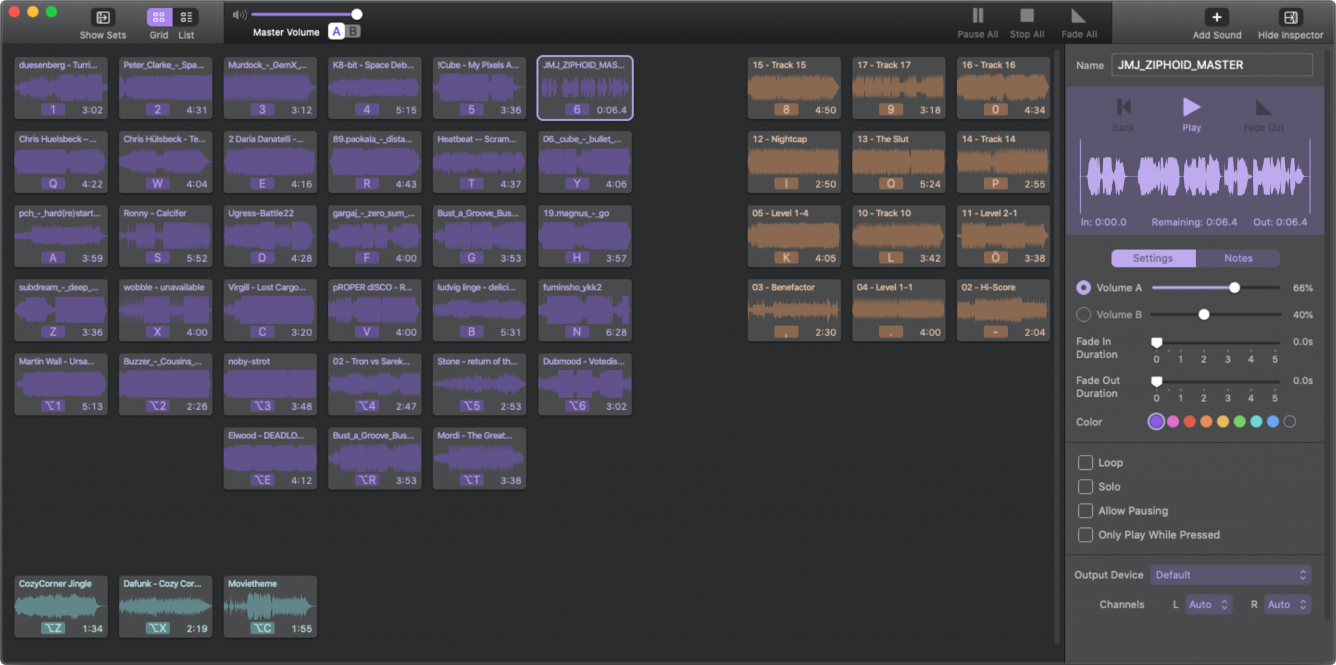Open the right channel Auto dropdown

(1286, 605)
